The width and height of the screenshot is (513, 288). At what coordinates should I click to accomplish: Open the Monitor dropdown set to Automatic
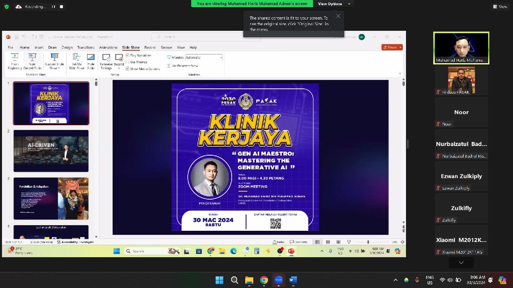tap(204, 58)
